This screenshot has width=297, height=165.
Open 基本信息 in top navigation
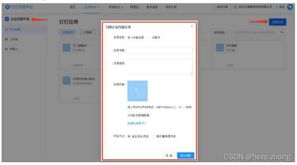click(x=152, y=7)
